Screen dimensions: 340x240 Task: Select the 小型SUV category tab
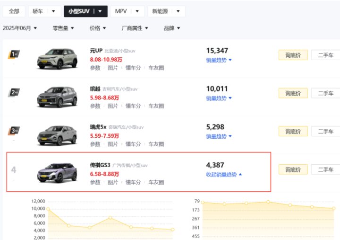click(79, 11)
